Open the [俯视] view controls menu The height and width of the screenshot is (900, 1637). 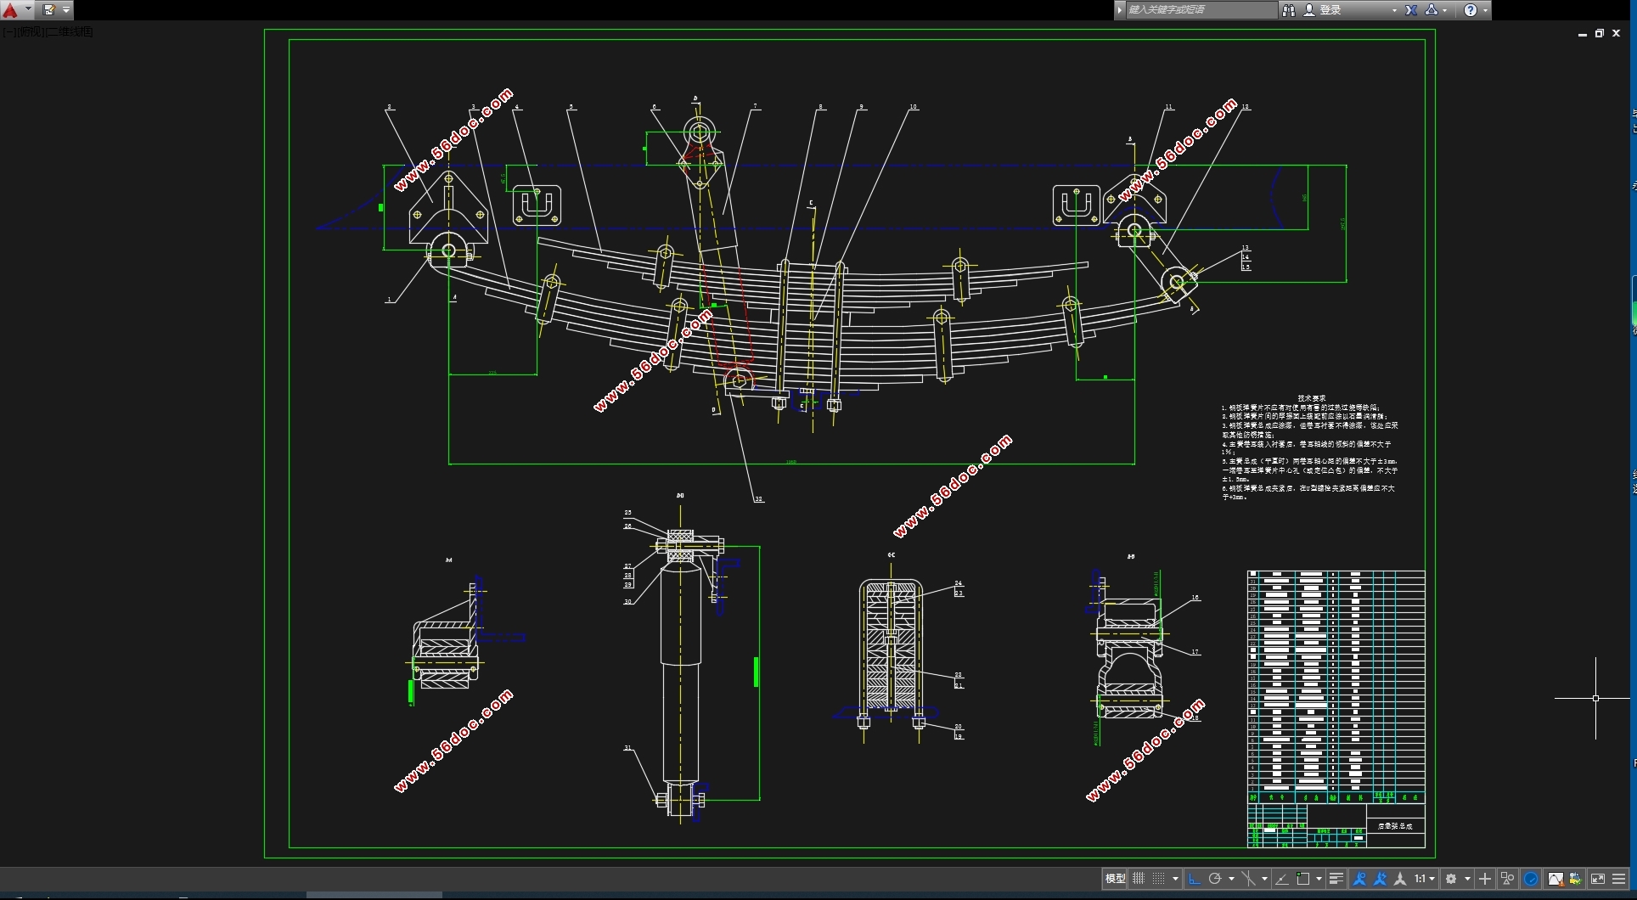click(x=31, y=32)
